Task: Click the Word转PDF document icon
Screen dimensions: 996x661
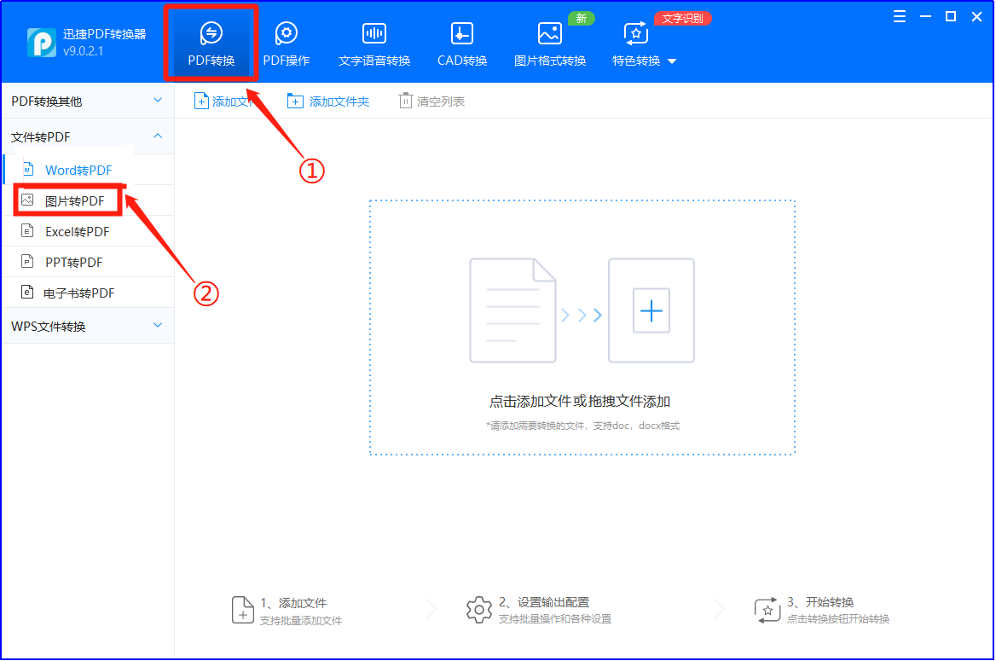Action: (27, 169)
